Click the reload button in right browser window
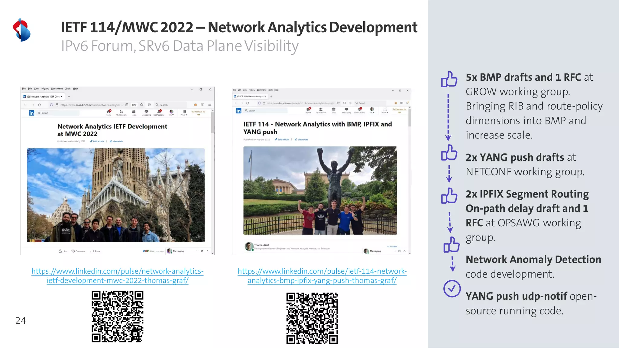Screen dimensions: 619x348 [247, 103]
